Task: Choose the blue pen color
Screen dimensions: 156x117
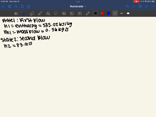Action: pyautogui.click(x=109, y=13)
